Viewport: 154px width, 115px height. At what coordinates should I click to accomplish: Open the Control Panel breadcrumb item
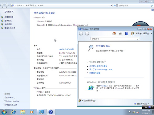click(19, 6)
